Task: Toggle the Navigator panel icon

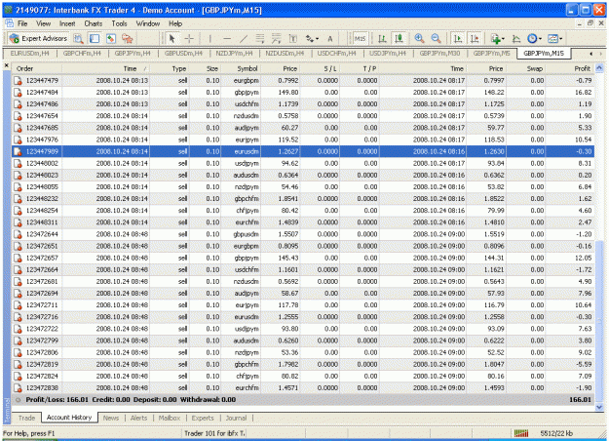Action: pos(111,38)
